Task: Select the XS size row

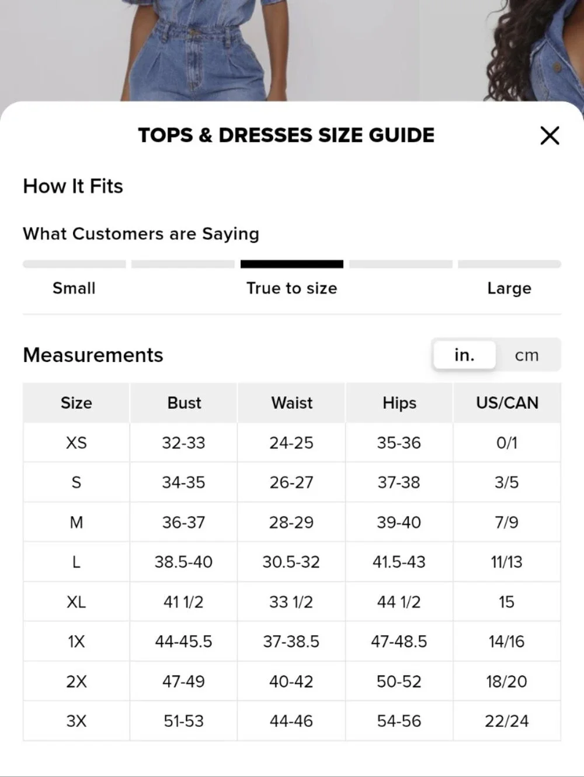Action: tap(292, 443)
